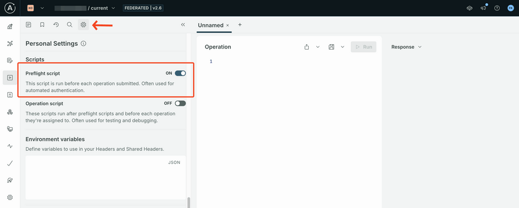
Task: Add a new operation tab
Action: (x=240, y=25)
